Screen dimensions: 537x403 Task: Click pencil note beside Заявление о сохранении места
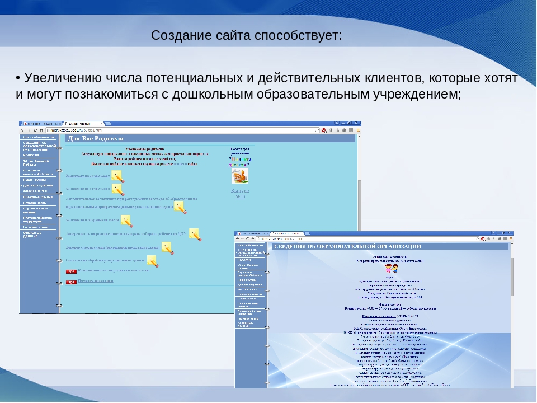[x=126, y=221]
